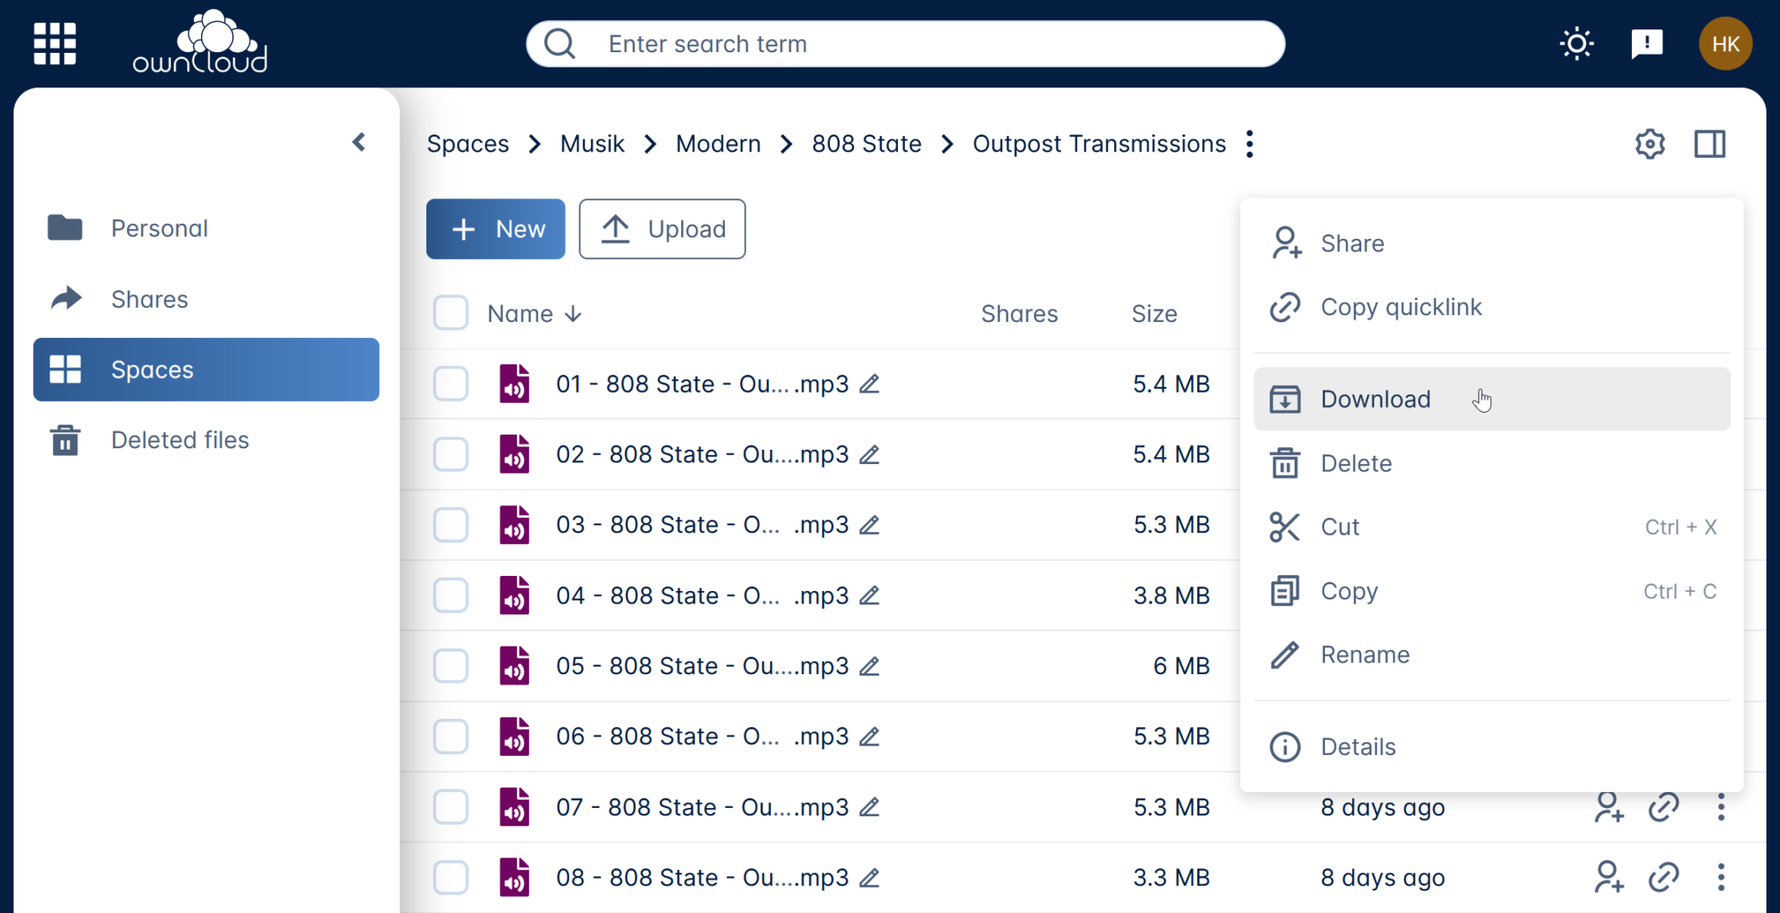Open the application switcher grid icon
1780x913 pixels.
click(x=55, y=44)
